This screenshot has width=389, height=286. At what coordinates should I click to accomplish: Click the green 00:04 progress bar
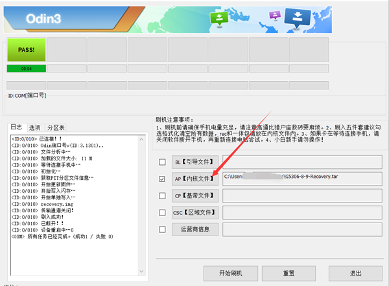point(27,69)
